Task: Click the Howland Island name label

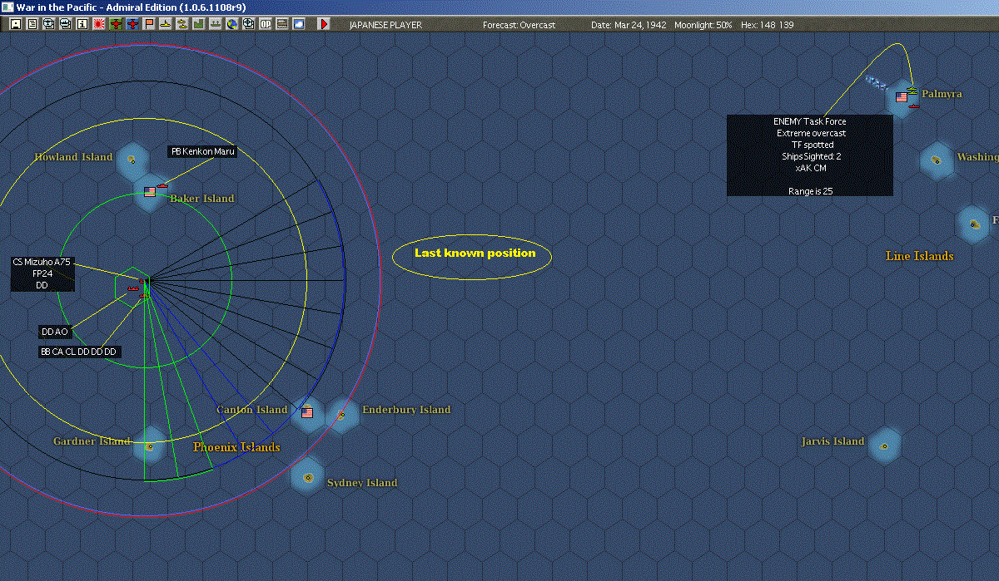Action: click(73, 157)
